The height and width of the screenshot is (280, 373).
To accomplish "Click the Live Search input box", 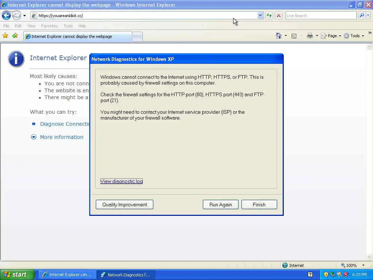I will click(x=321, y=16).
